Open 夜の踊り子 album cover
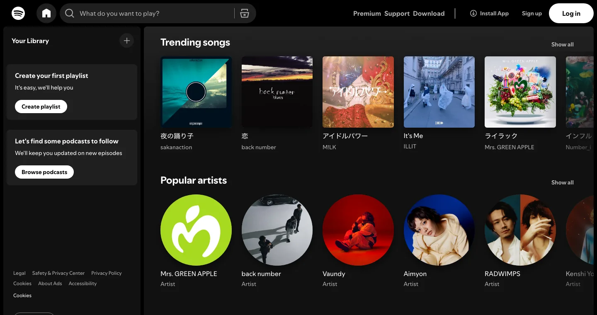 pyautogui.click(x=196, y=92)
